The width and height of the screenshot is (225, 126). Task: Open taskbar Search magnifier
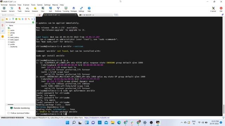[74, 122]
